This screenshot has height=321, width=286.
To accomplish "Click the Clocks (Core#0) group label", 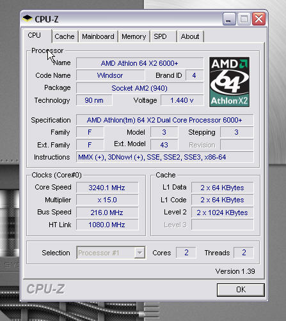I will pyautogui.click(x=56, y=175).
